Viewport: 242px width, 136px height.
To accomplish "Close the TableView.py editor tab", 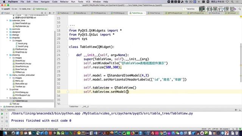I will pyautogui.click(x=144, y=13).
